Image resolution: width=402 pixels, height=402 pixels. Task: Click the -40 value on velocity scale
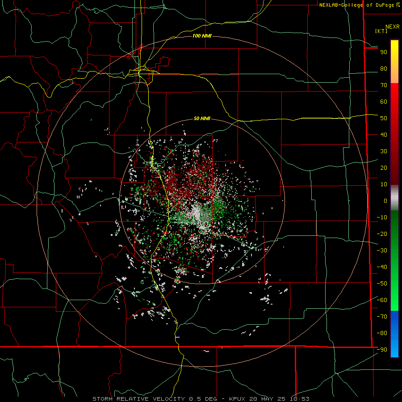382,267
